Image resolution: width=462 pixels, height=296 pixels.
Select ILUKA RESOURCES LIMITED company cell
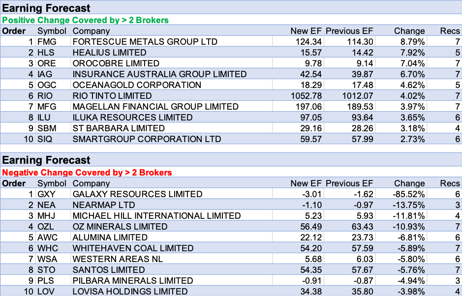click(132, 118)
